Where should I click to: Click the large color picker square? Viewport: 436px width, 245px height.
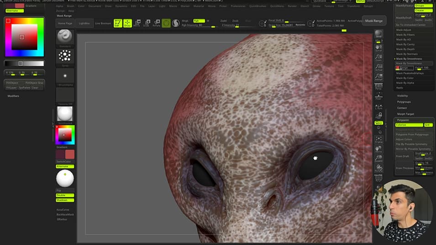point(24,37)
